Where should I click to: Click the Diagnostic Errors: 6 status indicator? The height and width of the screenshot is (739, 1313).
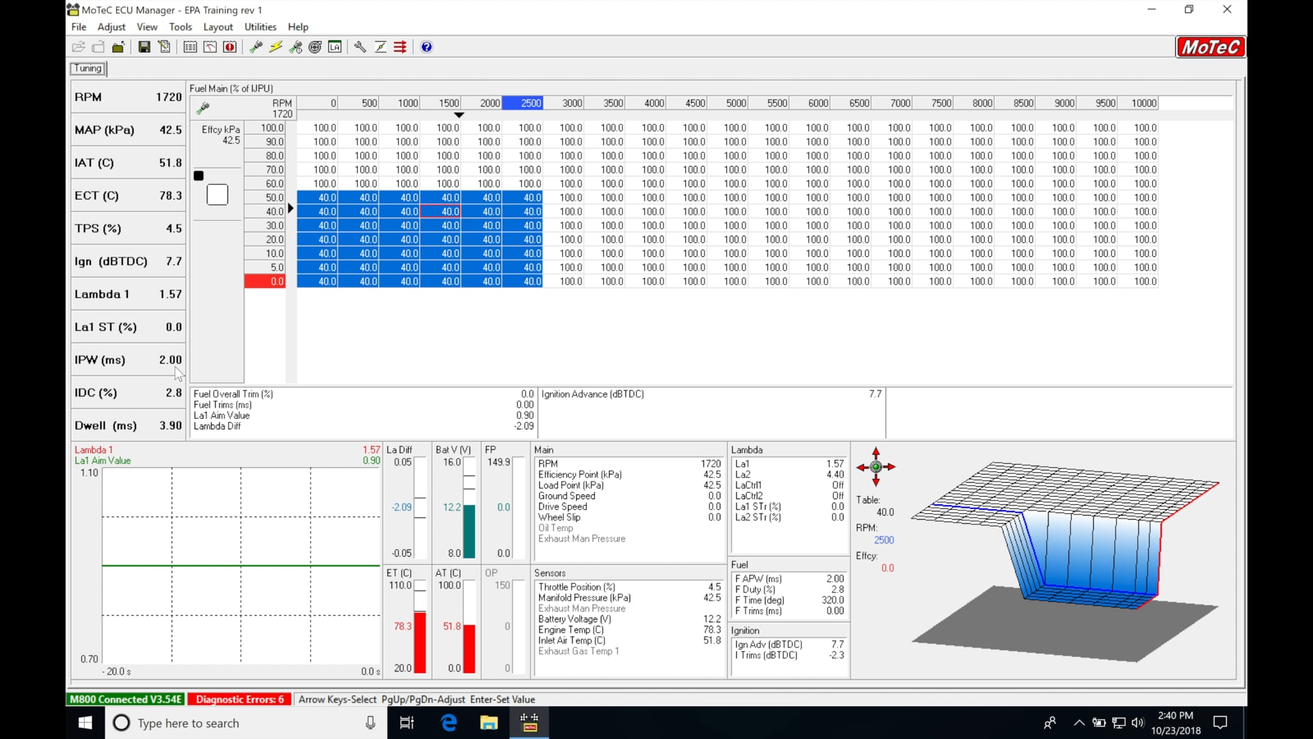[239, 699]
